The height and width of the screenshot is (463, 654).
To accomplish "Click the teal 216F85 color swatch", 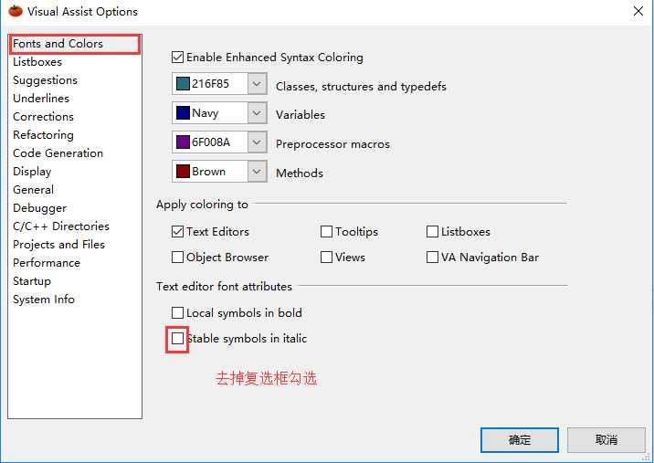I will click(183, 84).
